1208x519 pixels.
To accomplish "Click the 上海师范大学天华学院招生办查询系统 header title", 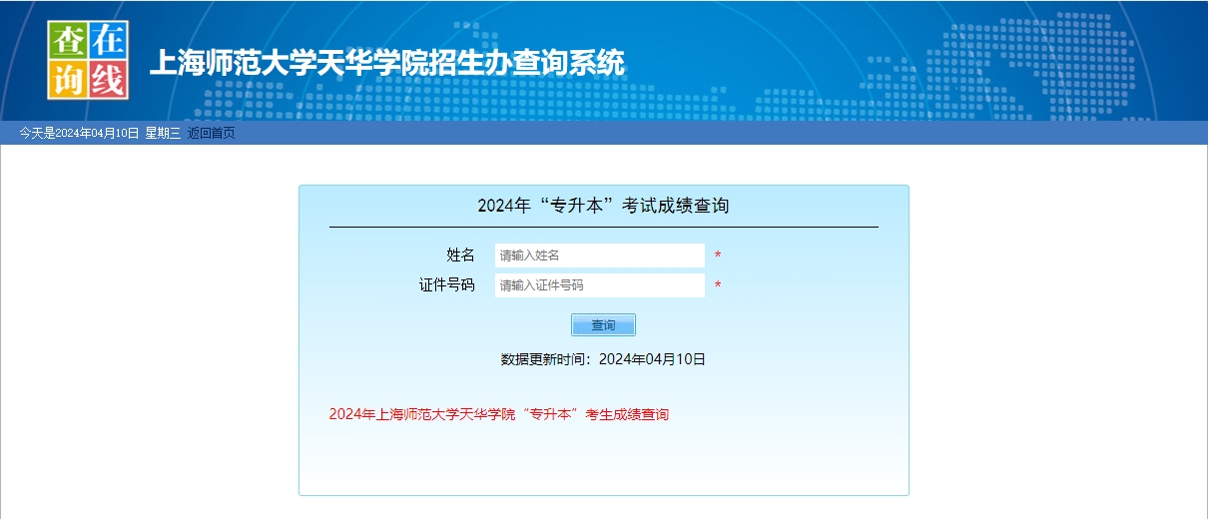I will tap(386, 64).
